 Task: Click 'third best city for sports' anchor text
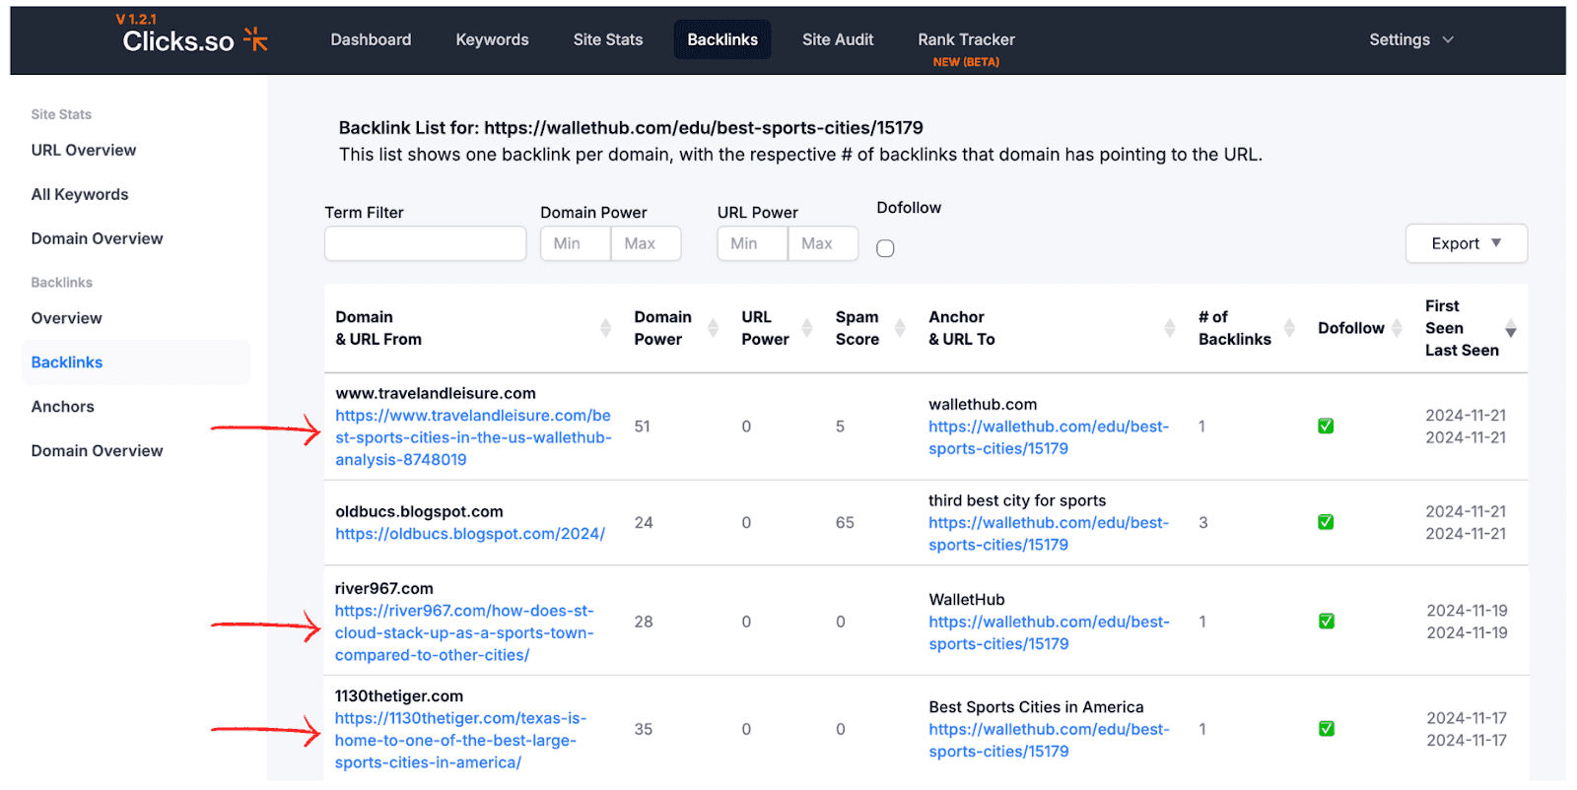click(x=1017, y=500)
